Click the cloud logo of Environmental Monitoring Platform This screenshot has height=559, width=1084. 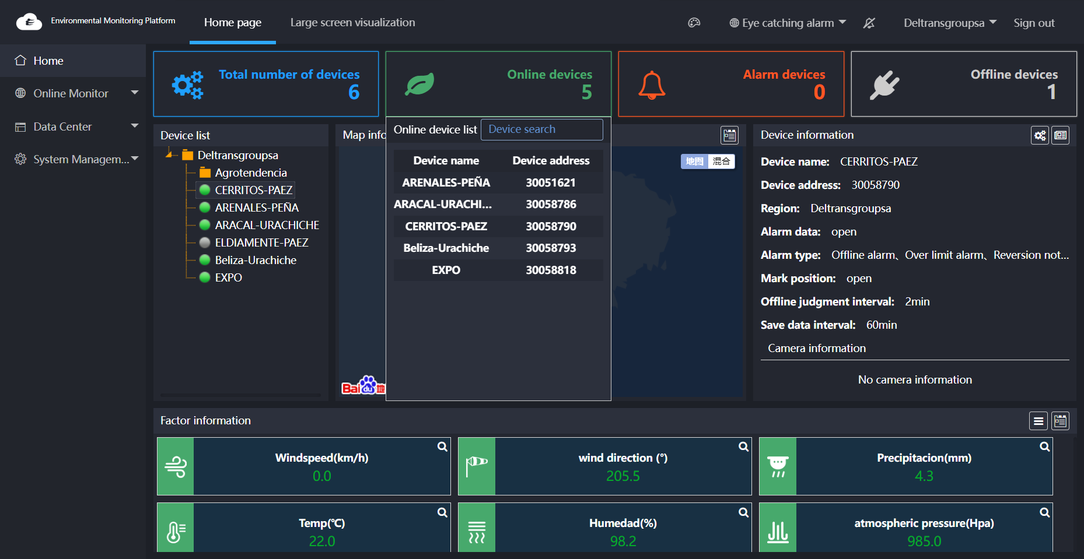29,22
